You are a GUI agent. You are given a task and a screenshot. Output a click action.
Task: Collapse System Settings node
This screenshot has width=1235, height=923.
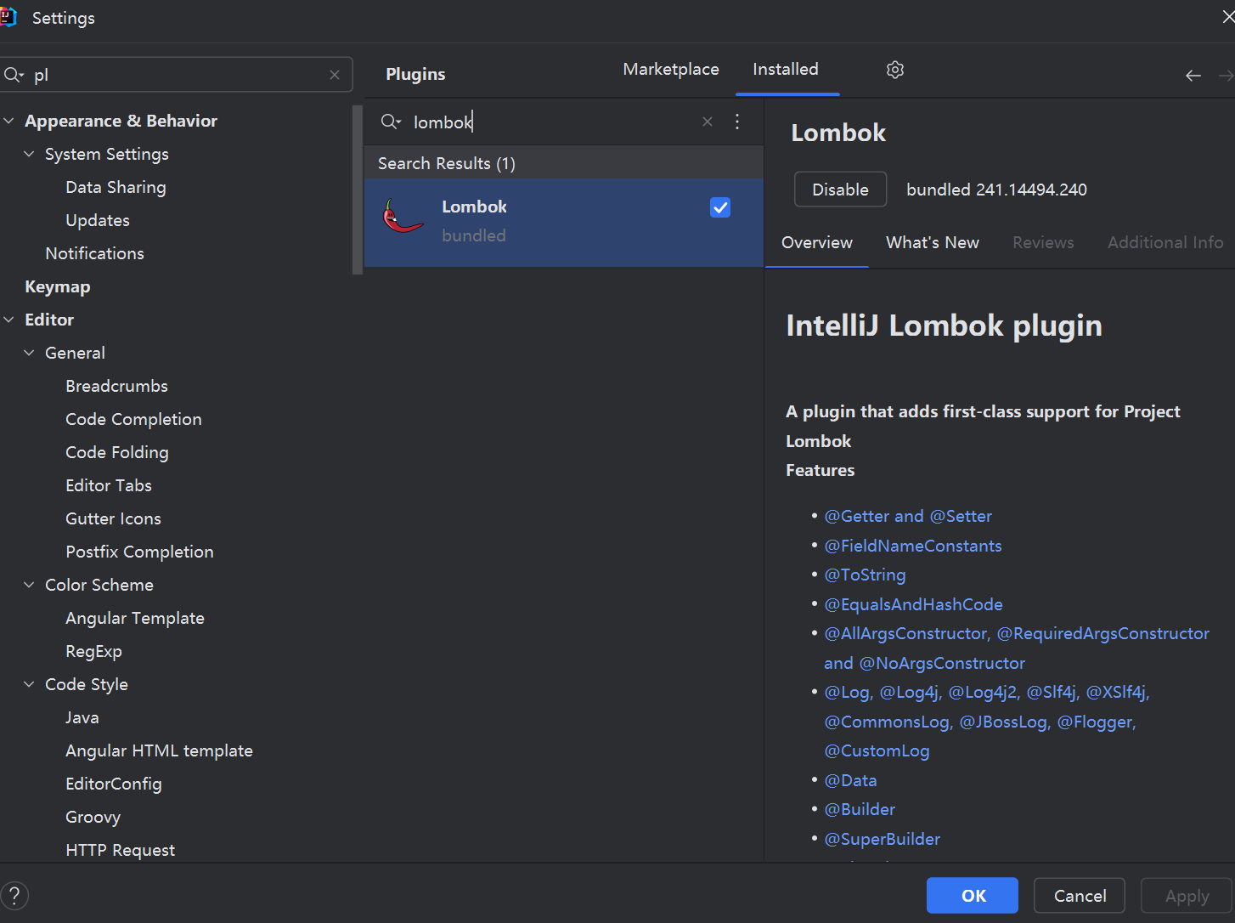click(29, 154)
